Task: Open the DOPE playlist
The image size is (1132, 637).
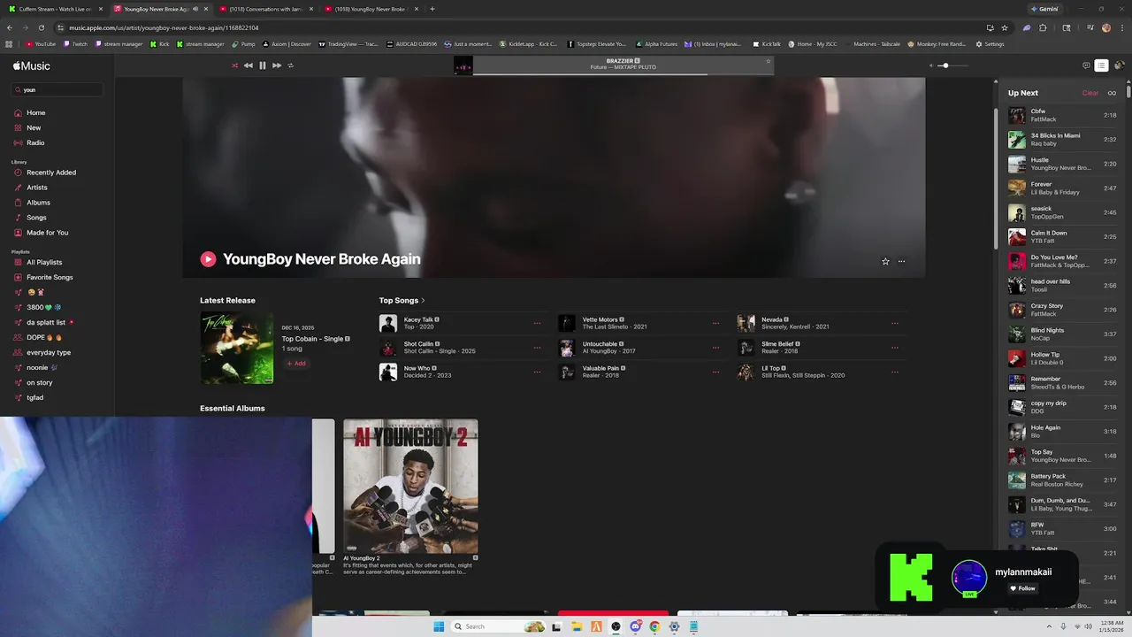Action: 43,337
